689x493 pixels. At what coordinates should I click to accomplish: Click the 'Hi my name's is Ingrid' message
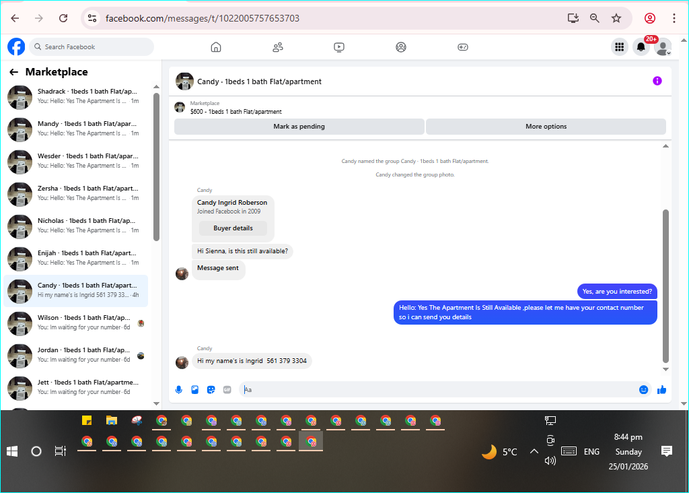(x=252, y=361)
